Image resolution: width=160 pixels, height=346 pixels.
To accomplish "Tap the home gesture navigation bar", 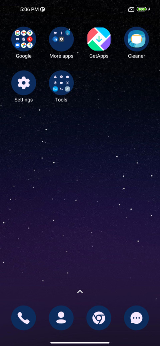I will point(80,343).
